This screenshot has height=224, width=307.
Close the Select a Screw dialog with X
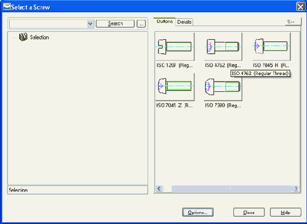click(x=300, y=7)
